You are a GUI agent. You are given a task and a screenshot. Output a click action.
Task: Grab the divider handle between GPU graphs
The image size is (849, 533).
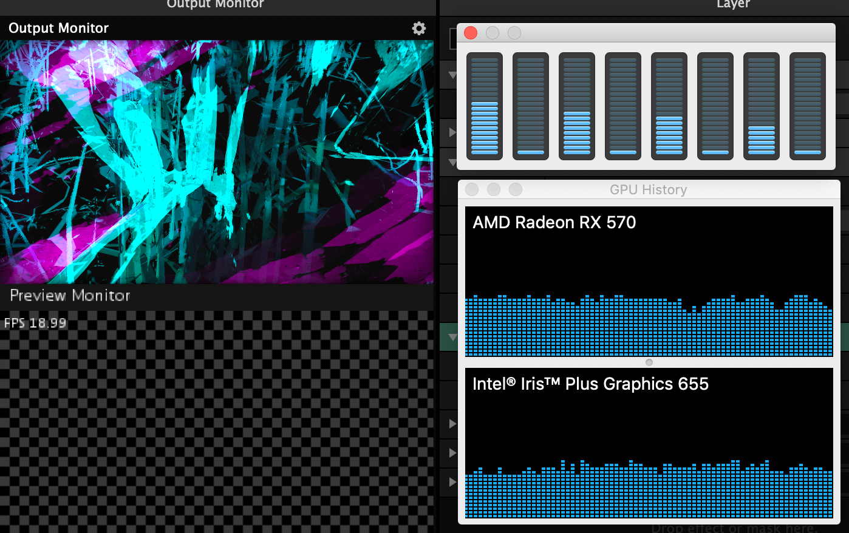(649, 362)
